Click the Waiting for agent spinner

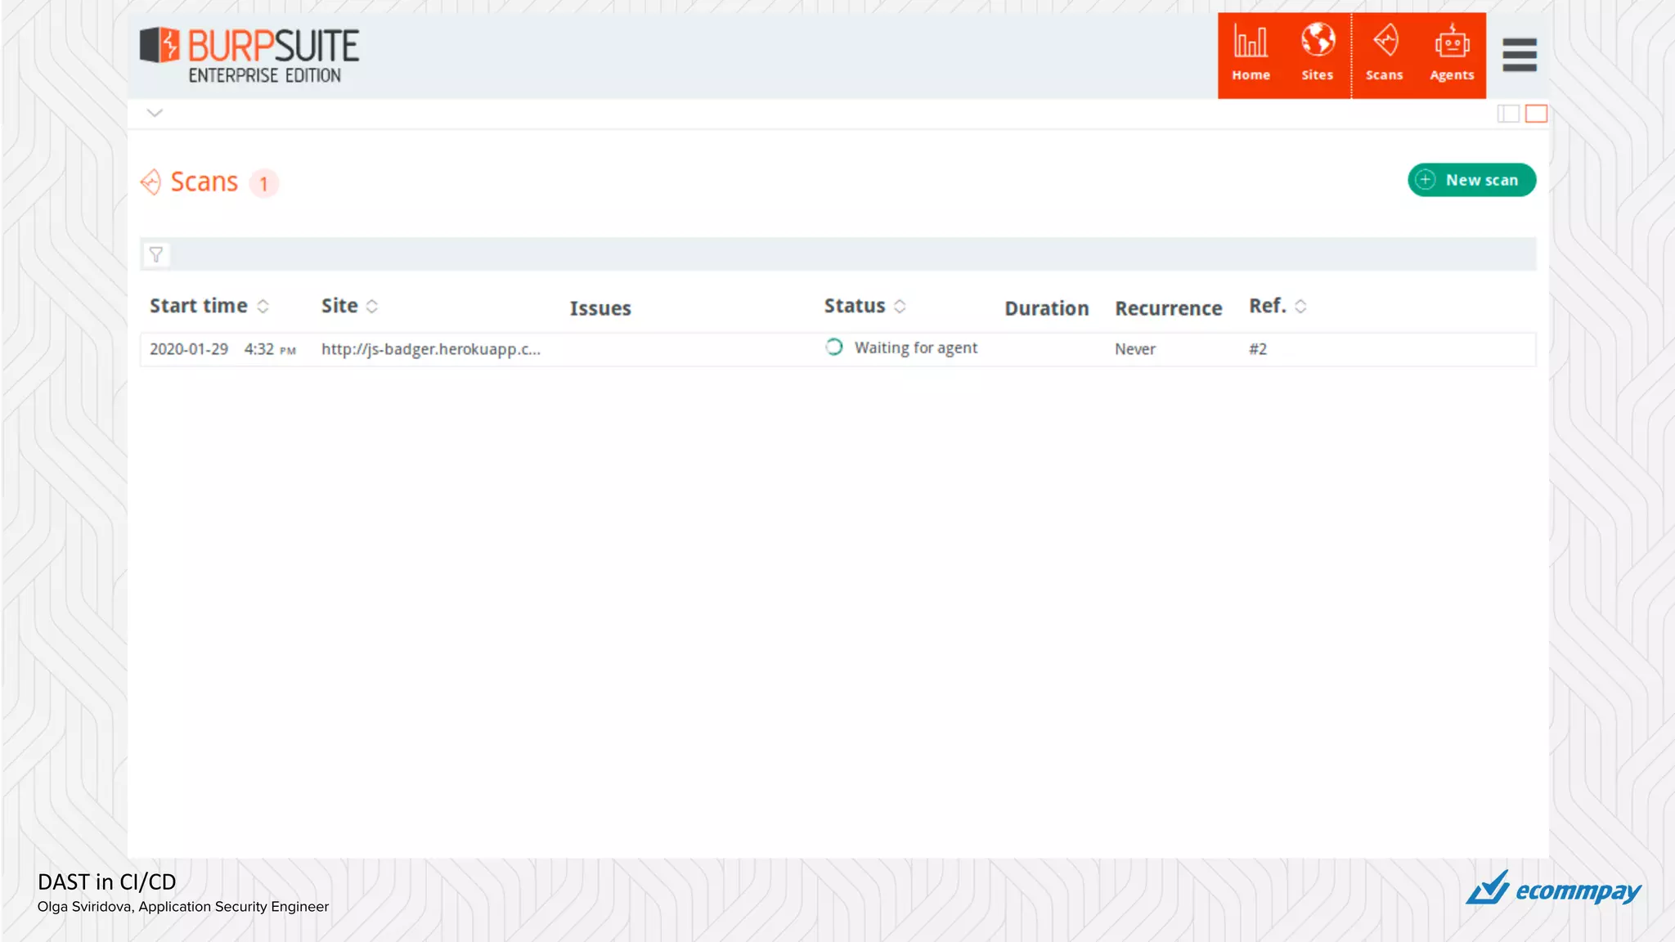click(833, 348)
